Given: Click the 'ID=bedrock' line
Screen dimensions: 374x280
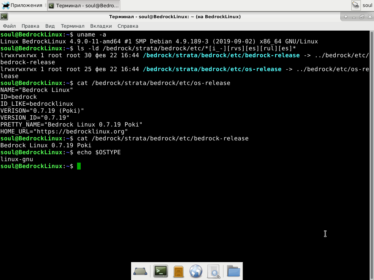Looking at the screenshot, I should pyautogui.click(x=19, y=97).
